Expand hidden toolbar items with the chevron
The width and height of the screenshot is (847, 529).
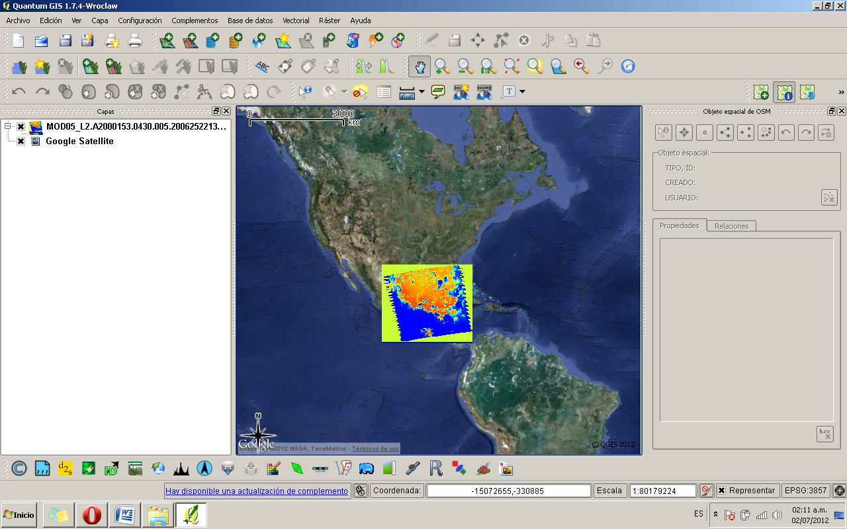point(841,92)
